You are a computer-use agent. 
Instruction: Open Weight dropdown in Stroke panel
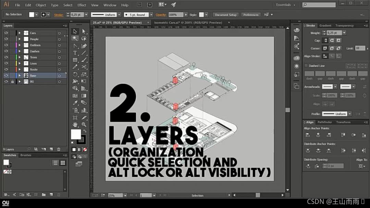(344, 33)
